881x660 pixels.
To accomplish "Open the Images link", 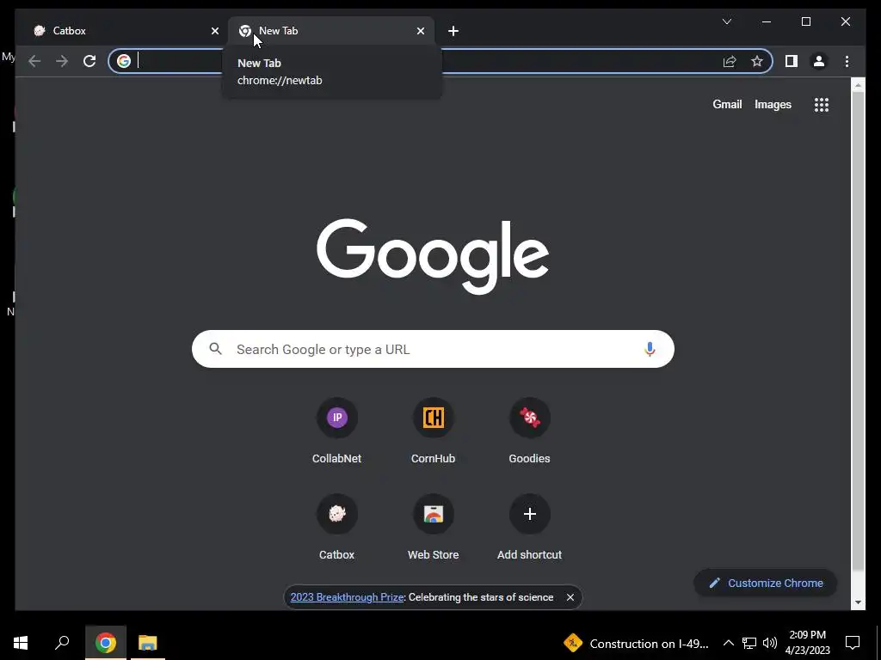I will click(x=773, y=104).
